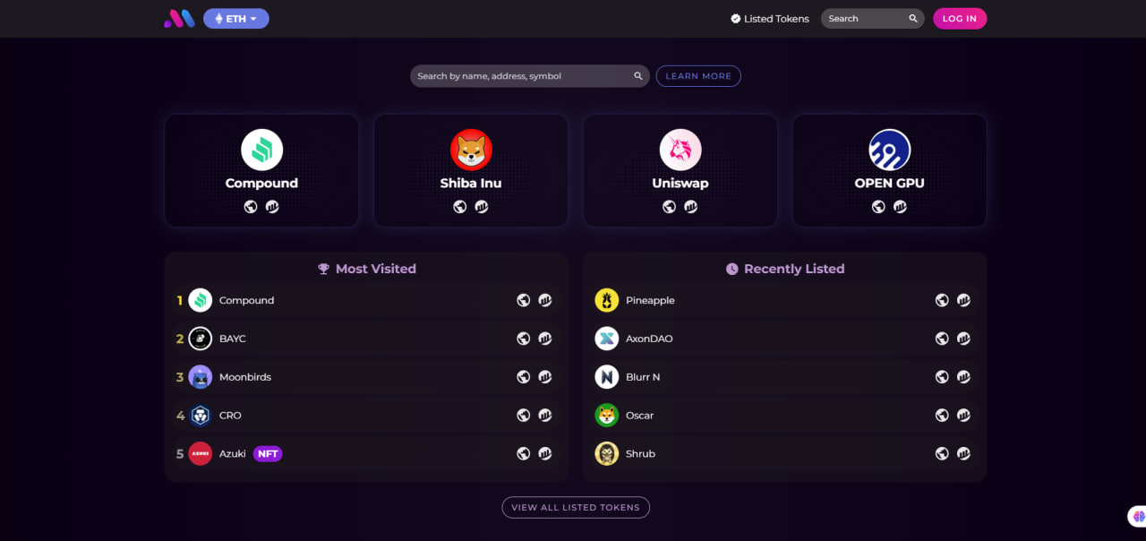Click AxonDAO row's globe icon

(x=942, y=339)
